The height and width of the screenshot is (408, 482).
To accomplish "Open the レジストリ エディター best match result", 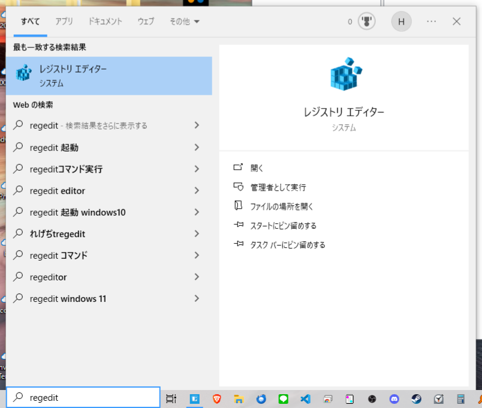I will [x=109, y=75].
